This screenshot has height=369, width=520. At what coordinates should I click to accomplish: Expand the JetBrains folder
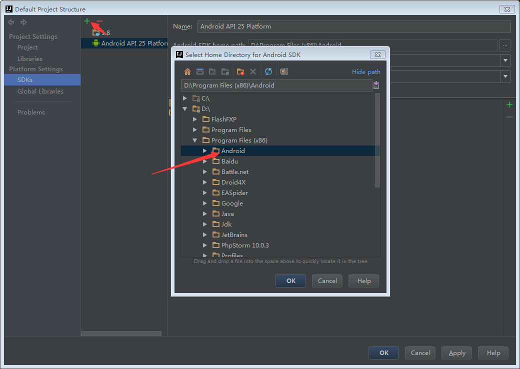(x=205, y=234)
